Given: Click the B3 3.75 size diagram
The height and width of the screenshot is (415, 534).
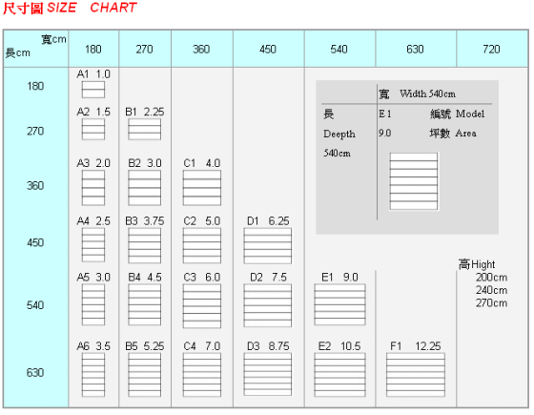Looking at the screenshot, I should coord(144,246).
